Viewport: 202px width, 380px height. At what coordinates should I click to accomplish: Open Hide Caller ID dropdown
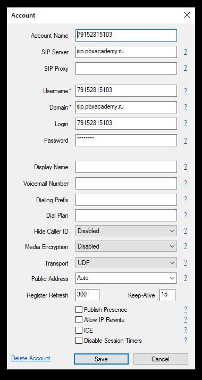click(126, 231)
